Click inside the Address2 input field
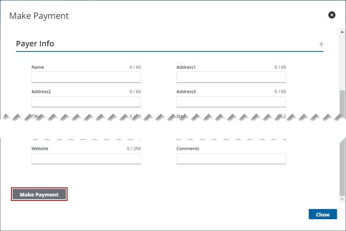Screen dimensions: 346x231 [86, 102]
